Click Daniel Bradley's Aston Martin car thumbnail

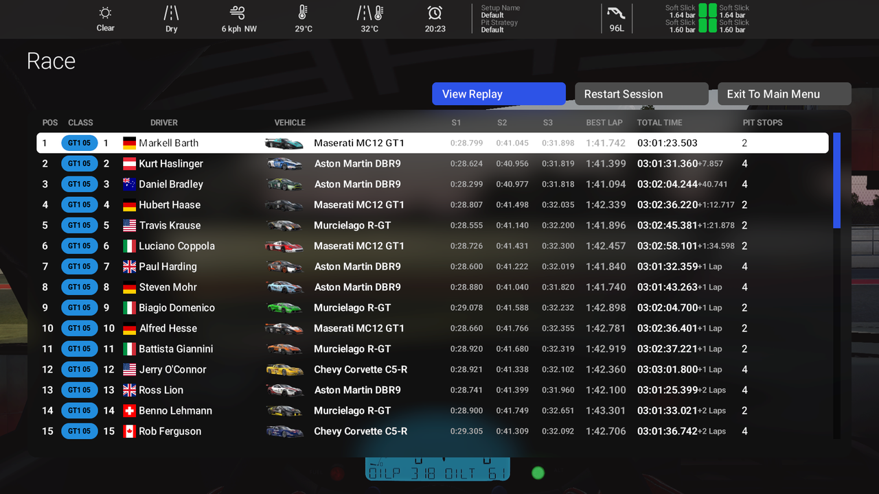coord(284,185)
